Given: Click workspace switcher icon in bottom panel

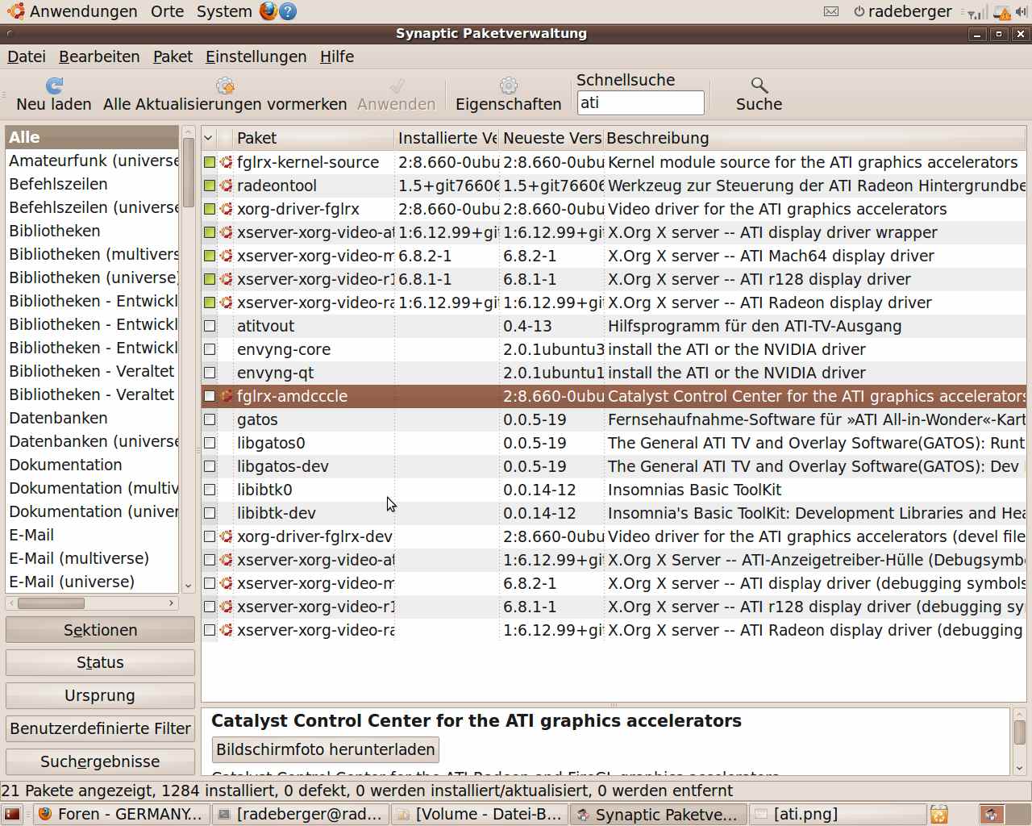Looking at the screenshot, I should (992, 814).
